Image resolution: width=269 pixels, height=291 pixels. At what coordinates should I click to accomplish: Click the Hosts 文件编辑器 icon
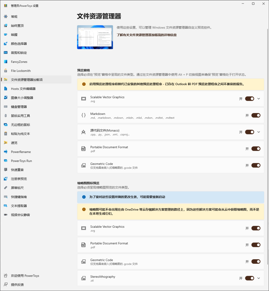[6, 89]
